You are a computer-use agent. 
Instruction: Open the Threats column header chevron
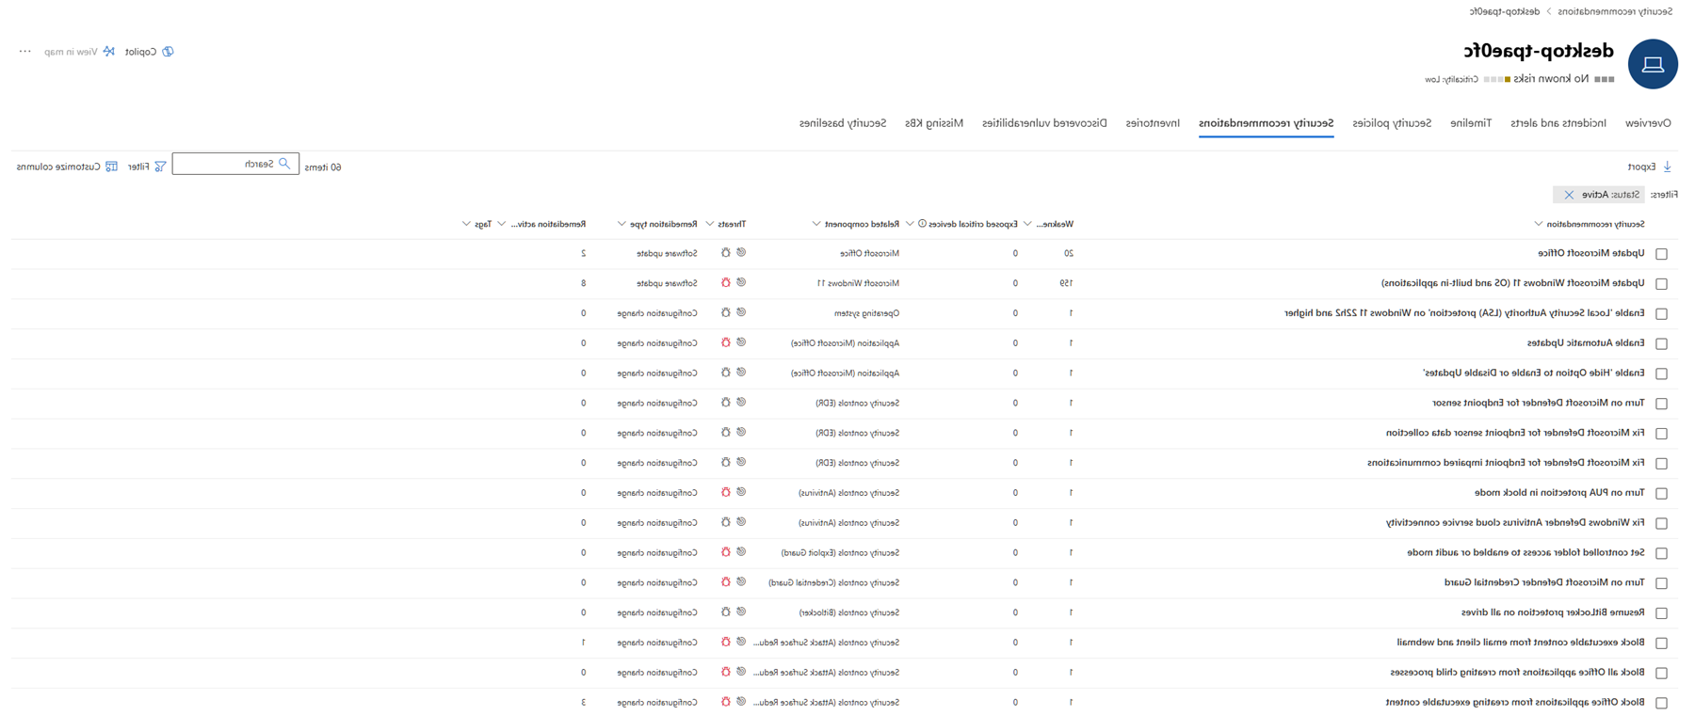point(709,224)
